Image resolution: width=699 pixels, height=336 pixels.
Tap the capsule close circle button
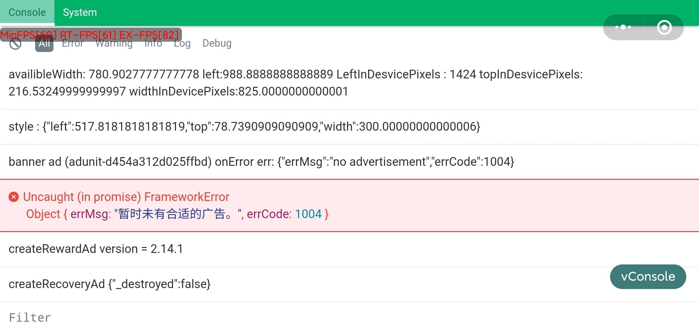[x=664, y=27]
